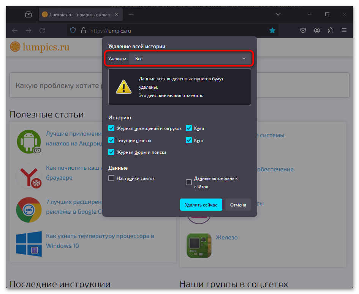Click the Полезные статьи heading
359x294 pixels.
tap(47, 114)
